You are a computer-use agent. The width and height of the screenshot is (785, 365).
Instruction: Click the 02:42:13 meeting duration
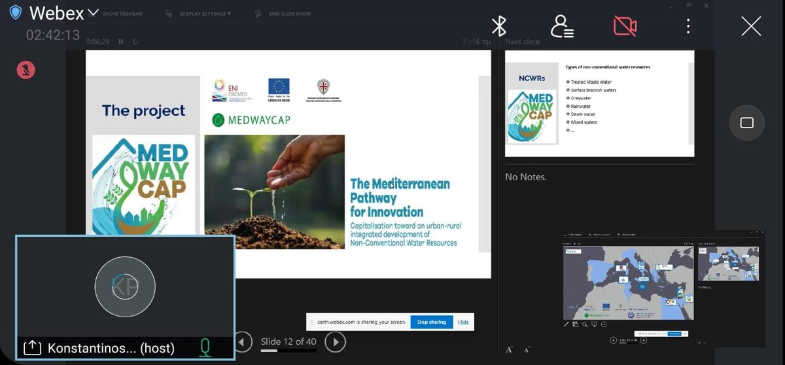click(x=53, y=35)
